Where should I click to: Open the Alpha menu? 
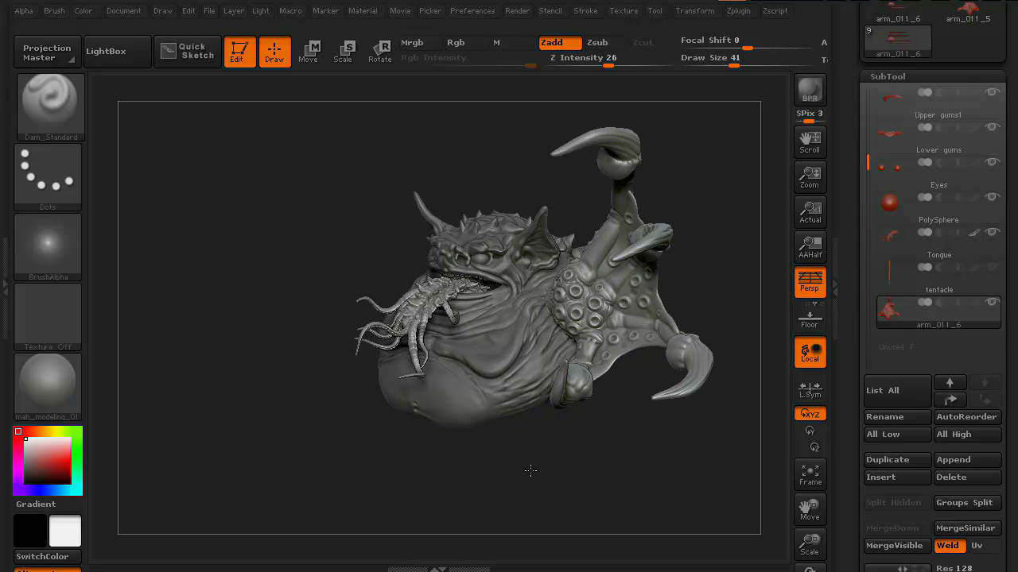pyautogui.click(x=24, y=11)
